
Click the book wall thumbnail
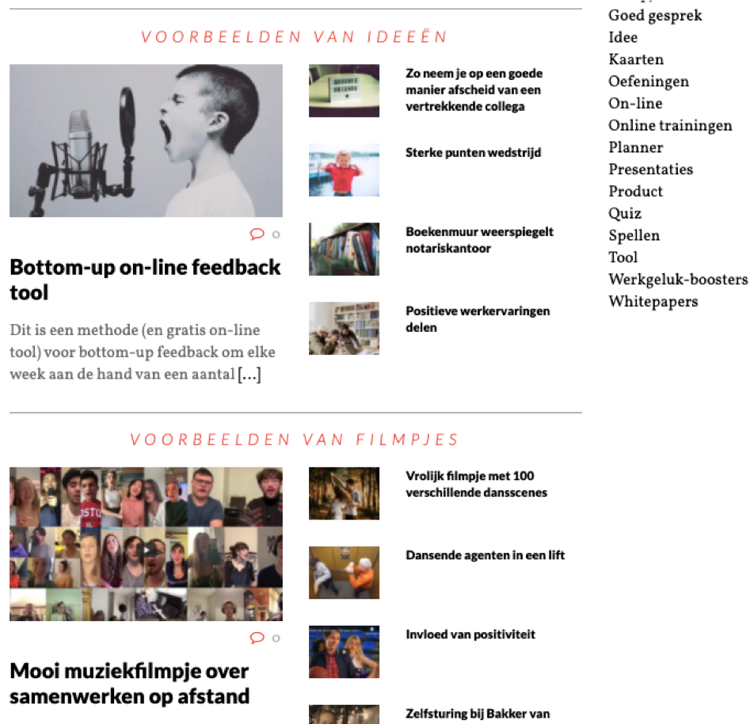[344, 250]
